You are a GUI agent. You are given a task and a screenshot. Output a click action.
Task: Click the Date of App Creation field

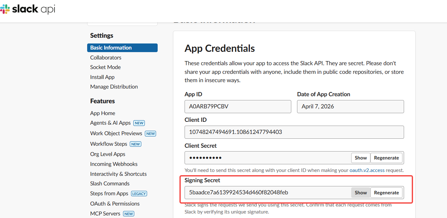(351, 106)
